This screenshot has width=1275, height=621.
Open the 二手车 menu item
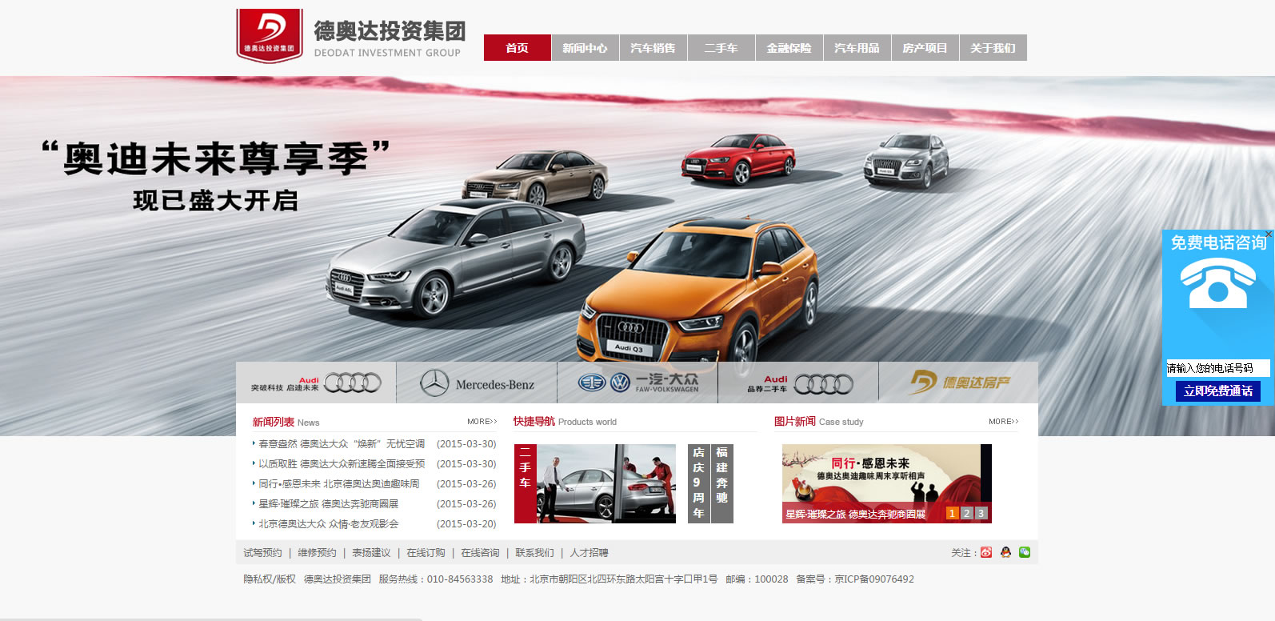pyautogui.click(x=721, y=48)
